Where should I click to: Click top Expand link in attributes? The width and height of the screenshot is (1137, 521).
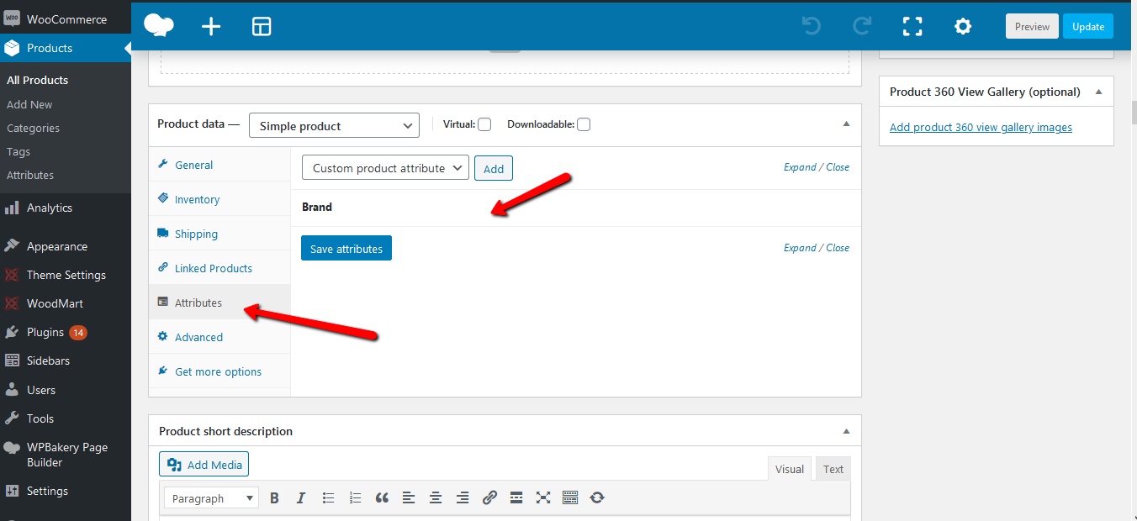click(800, 166)
